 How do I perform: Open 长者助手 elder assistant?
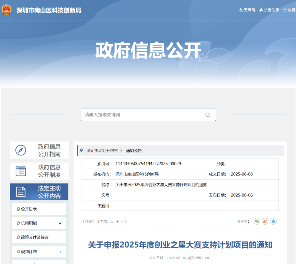269,10
